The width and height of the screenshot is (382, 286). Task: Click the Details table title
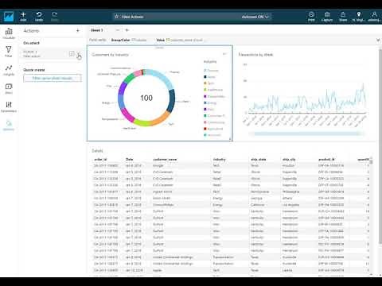point(97,151)
